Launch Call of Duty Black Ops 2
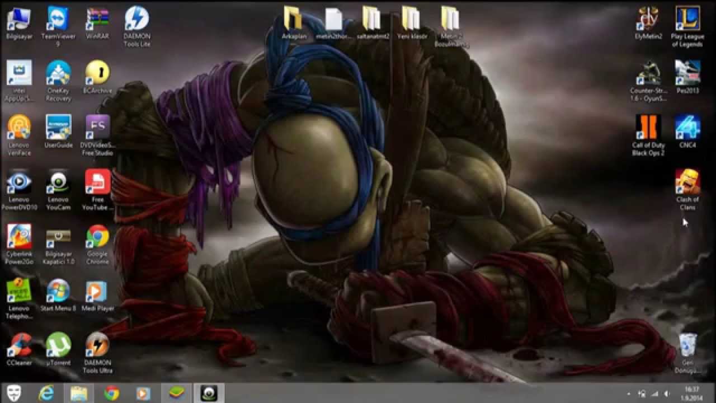716x403 pixels. (x=648, y=135)
